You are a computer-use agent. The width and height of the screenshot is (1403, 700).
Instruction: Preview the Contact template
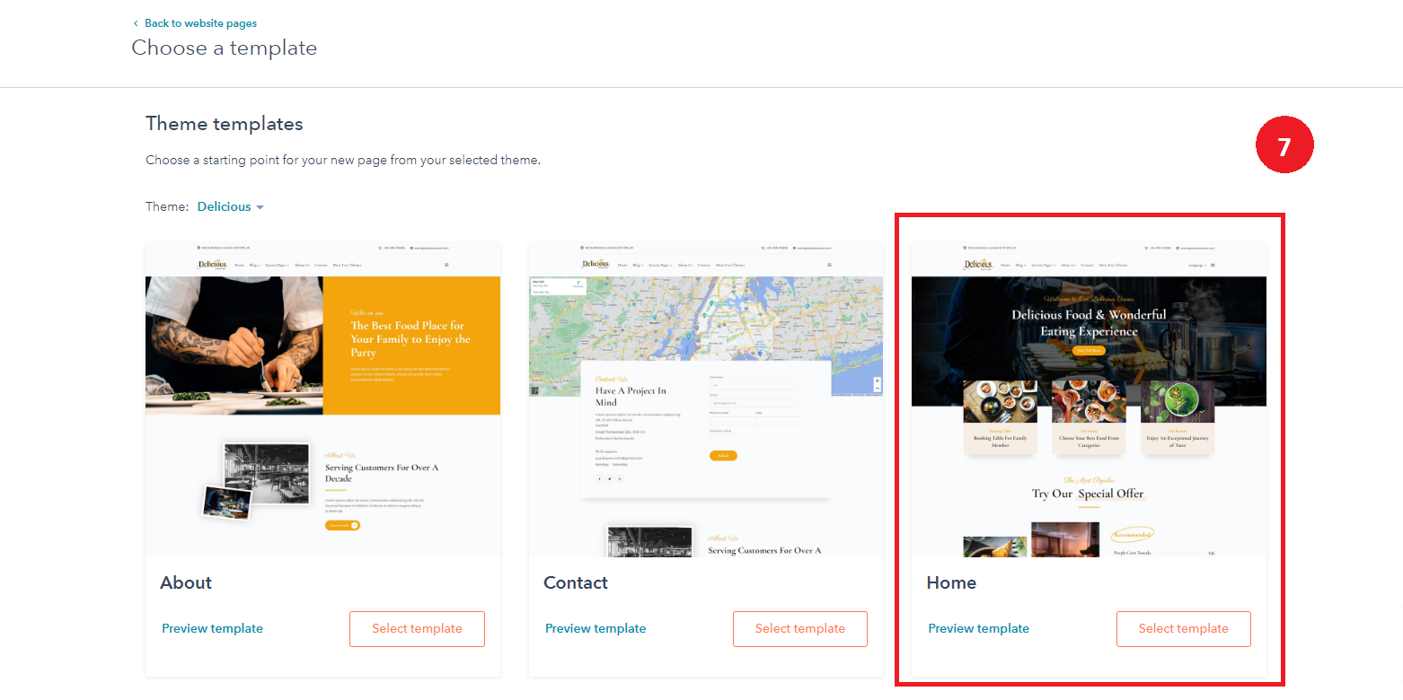pyautogui.click(x=596, y=628)
